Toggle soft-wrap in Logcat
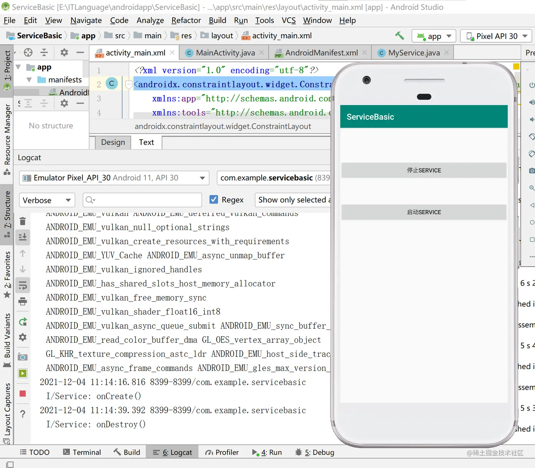The width and height of the screenshot is (535, 468). tap(23, 285)
